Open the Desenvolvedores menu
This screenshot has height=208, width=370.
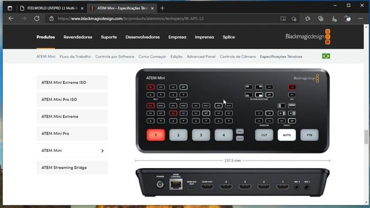[143, 37]
